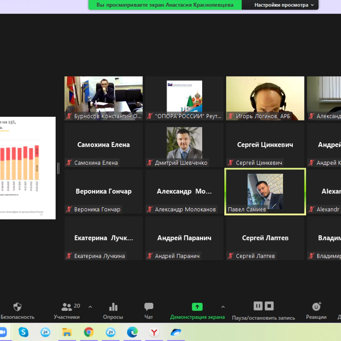Select the Дмитрий Шевченко tile

click(184, 145)
